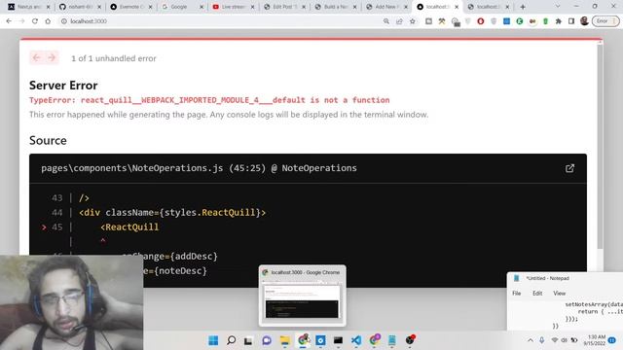The width and height of the screenshot is (623, 350).
Task: Click the TypeError message text
Action: (x=209, y=100)
